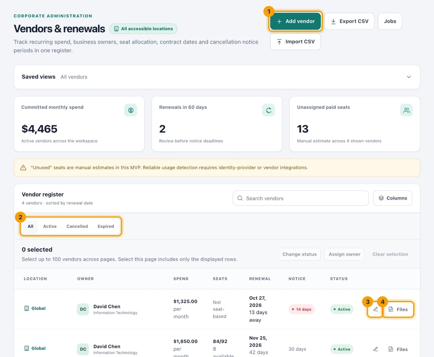
Task: Export the vendor list as CSV
Action: click(349, 21)
